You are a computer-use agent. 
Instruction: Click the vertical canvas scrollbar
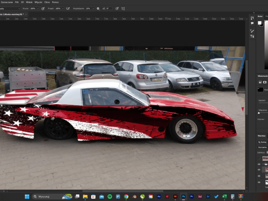pyautogui.click(x=247, y=87)
